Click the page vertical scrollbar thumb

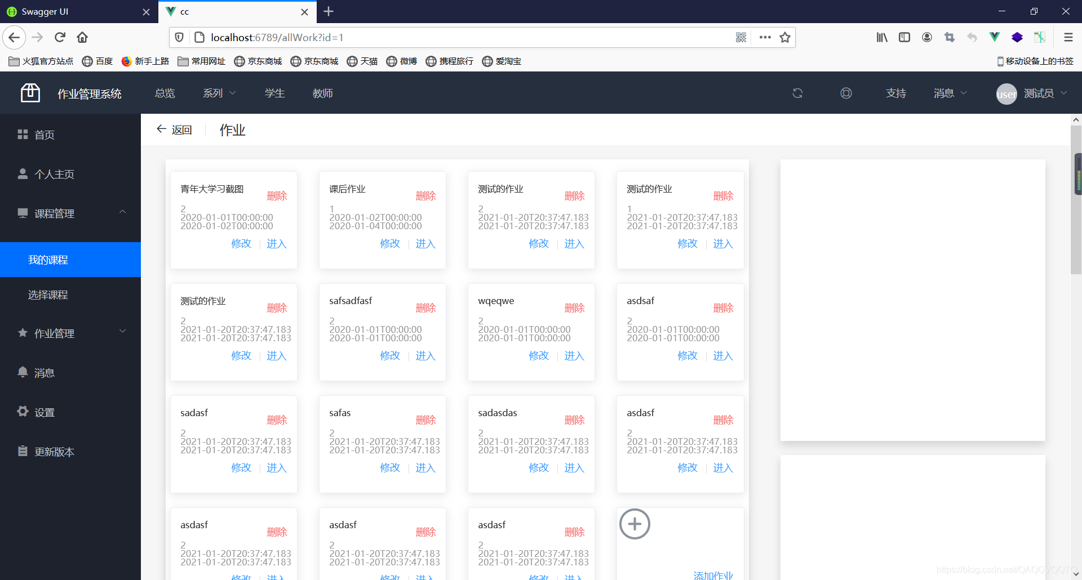[1076, 200]
